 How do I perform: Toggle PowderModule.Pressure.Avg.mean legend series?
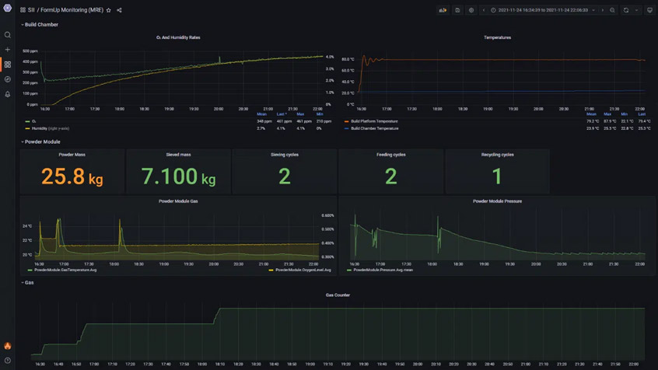tap(383, 270)
